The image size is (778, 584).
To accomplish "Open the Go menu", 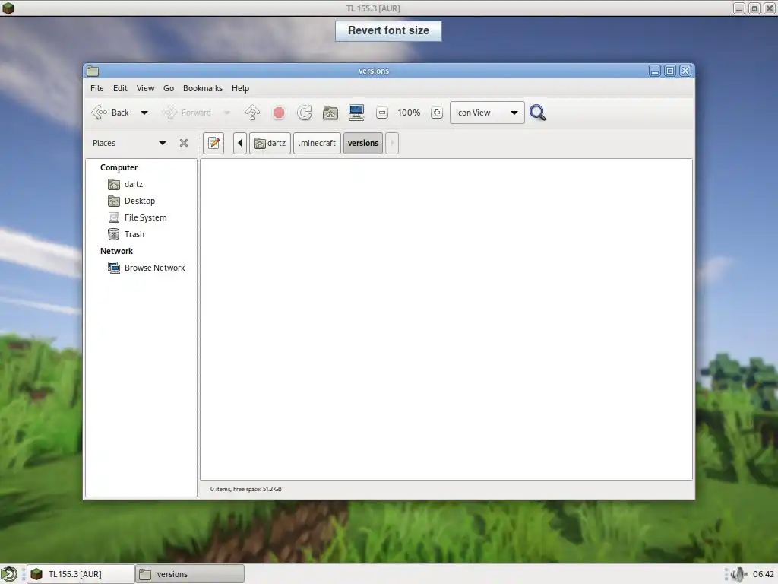I will click(x=169, y=88).
